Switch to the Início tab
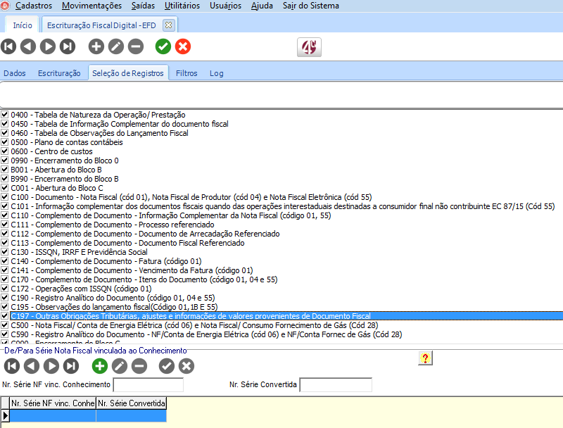 [x=23, y=25]
